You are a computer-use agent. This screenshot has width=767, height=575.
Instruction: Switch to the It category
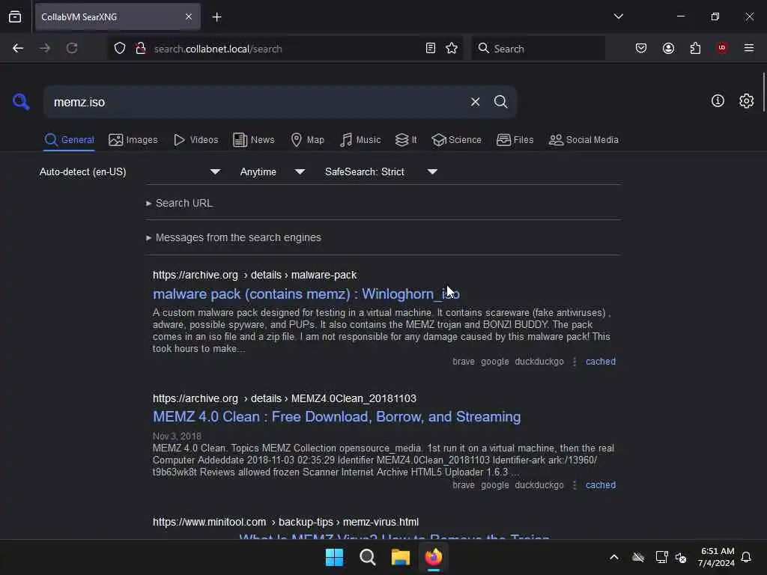406,140
